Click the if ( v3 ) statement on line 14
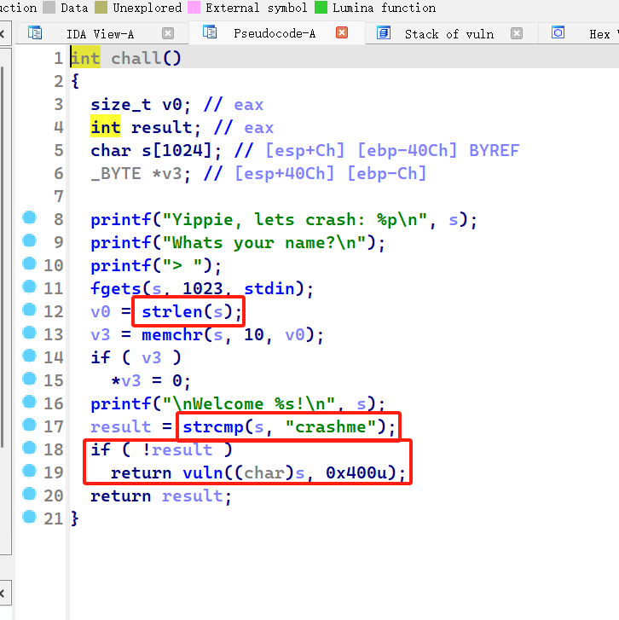619x620 pixels. click(136, 358)
